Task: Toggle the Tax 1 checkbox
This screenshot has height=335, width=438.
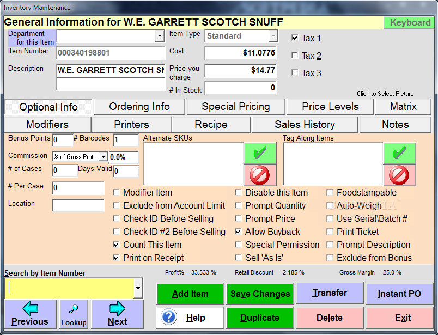Action: 295,38
